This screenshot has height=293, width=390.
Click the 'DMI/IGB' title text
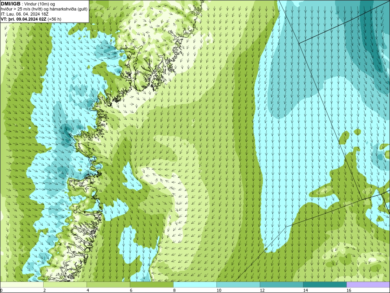pyautogui.click(x=11, y=4)
